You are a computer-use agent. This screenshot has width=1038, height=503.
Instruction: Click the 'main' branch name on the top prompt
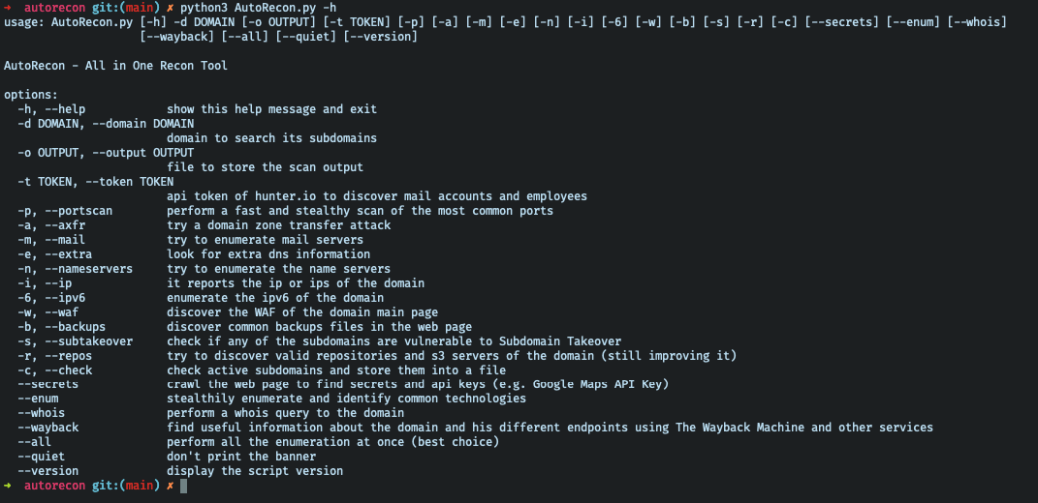pyautogui.click(x=136, y=8)
